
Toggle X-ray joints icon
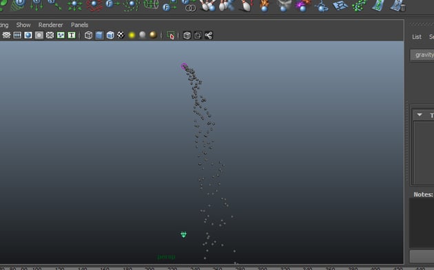point(209,35)
